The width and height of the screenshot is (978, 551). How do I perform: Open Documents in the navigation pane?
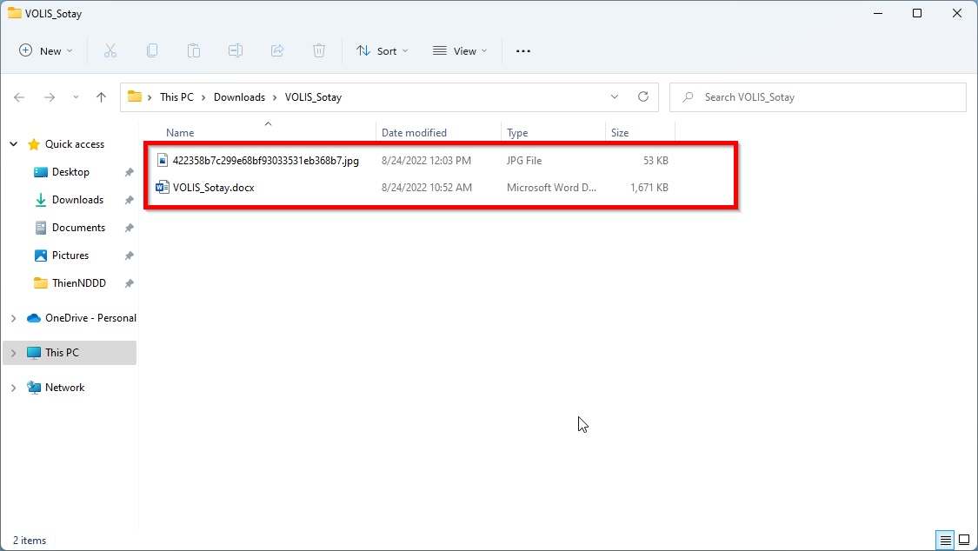click(78, 228)
